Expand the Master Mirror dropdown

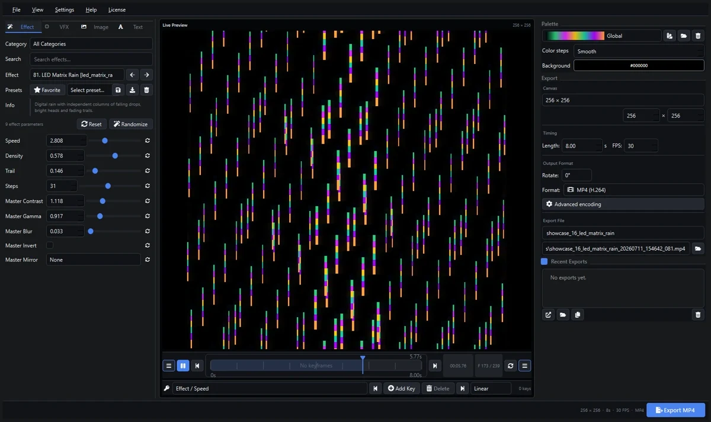tap(94, 260)
